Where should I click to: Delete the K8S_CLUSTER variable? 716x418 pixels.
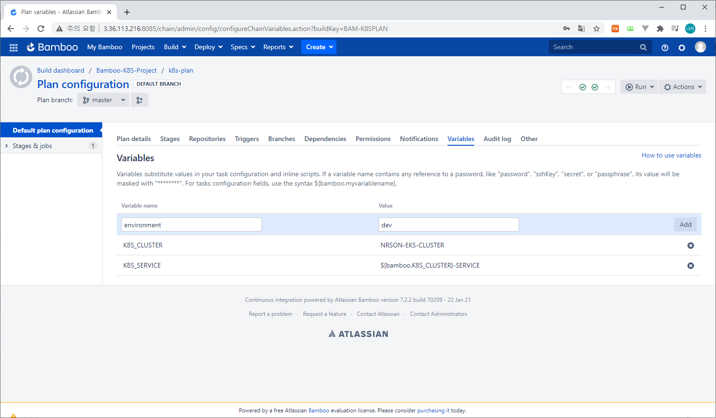coord(690,246)
